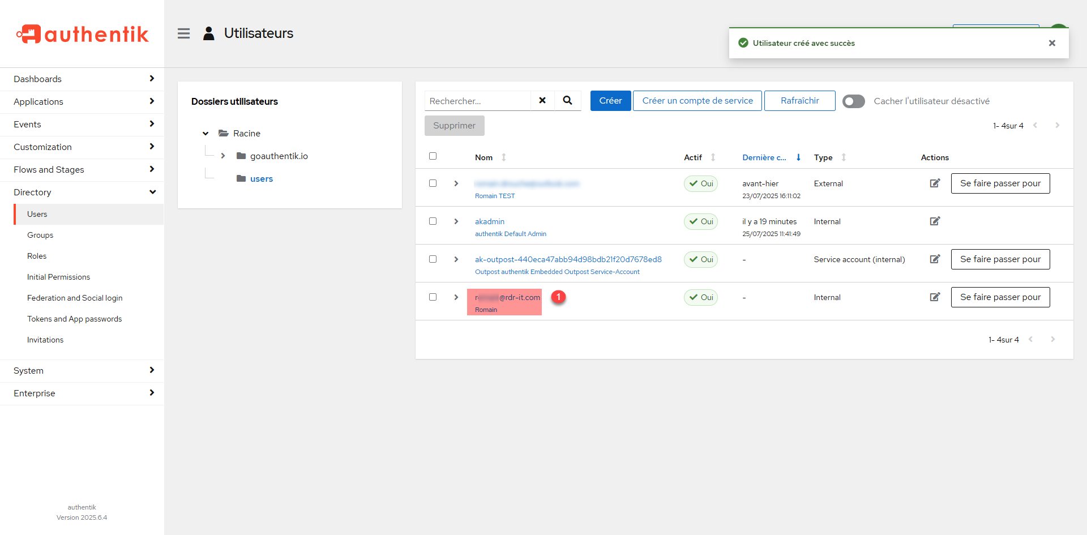Clear the search field with X icon
The height and width of the screenshot is (535, 1087).
(542, 101)
